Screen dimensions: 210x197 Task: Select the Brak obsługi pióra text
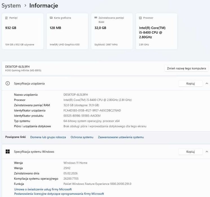coord(105,126)
